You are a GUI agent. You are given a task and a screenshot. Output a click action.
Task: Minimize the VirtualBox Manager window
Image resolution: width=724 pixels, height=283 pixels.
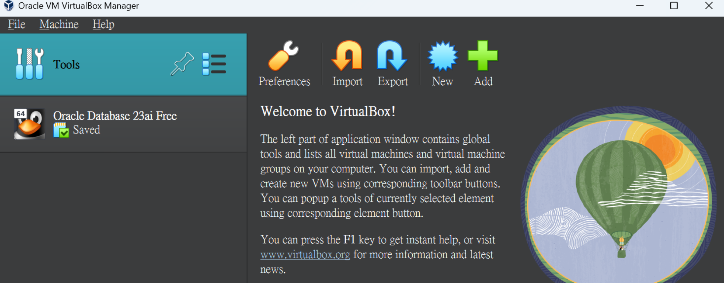[x=640, y=6]
